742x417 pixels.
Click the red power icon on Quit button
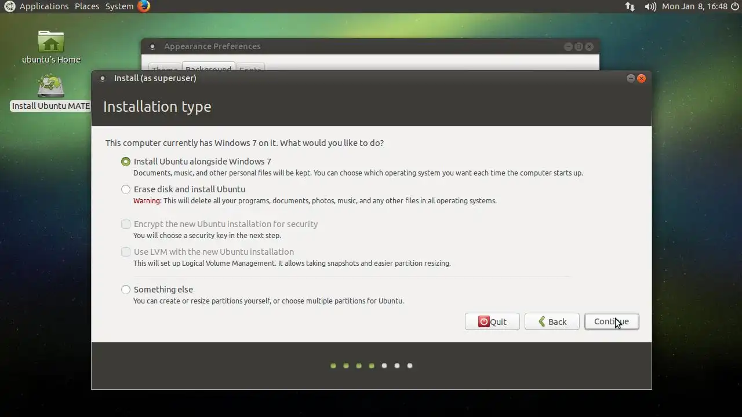pos(483,321)
